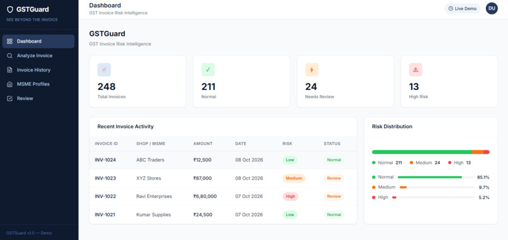Click the MSME Profiles house icon
This screenshot has width=508, height=240.
click(x=9, y=84)
